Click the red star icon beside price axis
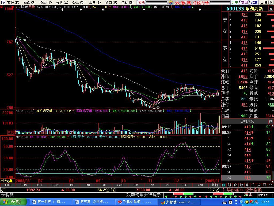 click(1, 7)
